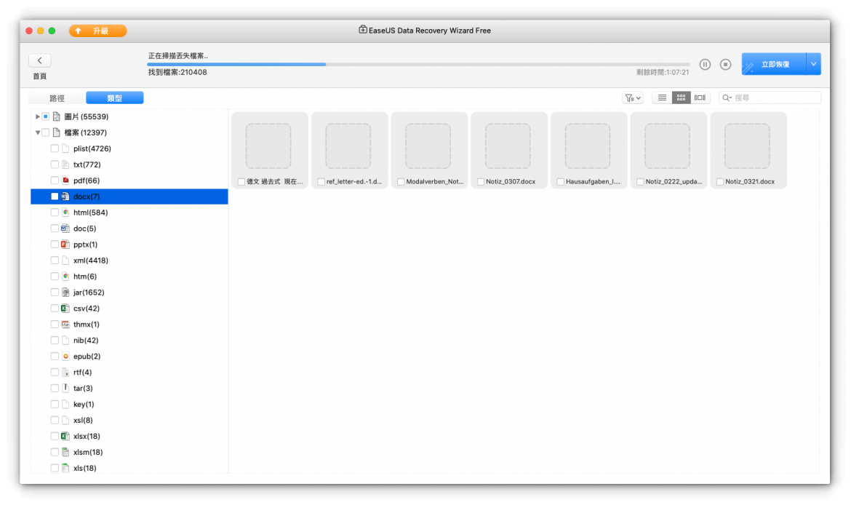
Task: Open the filter dropdown
Action: (632, 98)
